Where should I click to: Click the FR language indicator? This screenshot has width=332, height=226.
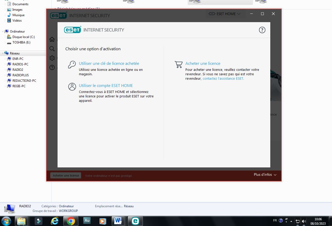tap(275, 221)
